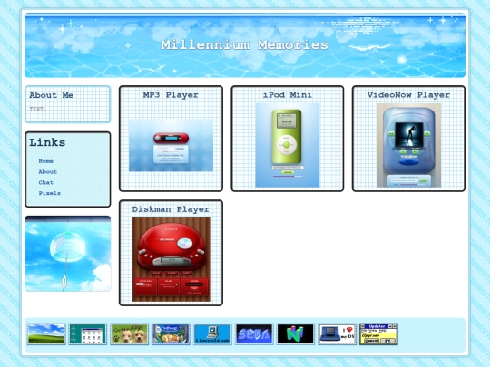Open the blue VideoNow Player image
Image resolution: width=490 pixels, height=367 pixels.
pos(408,145)
